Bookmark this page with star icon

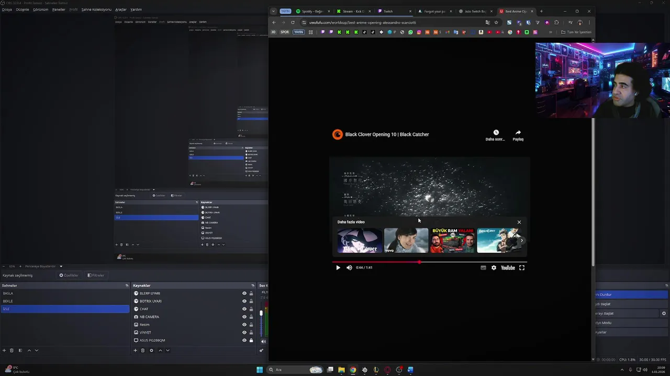[496, 22]
